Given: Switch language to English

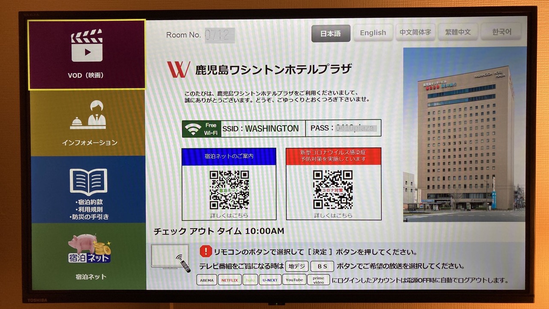Looking at the screenshot, I should tap(373, 33).
